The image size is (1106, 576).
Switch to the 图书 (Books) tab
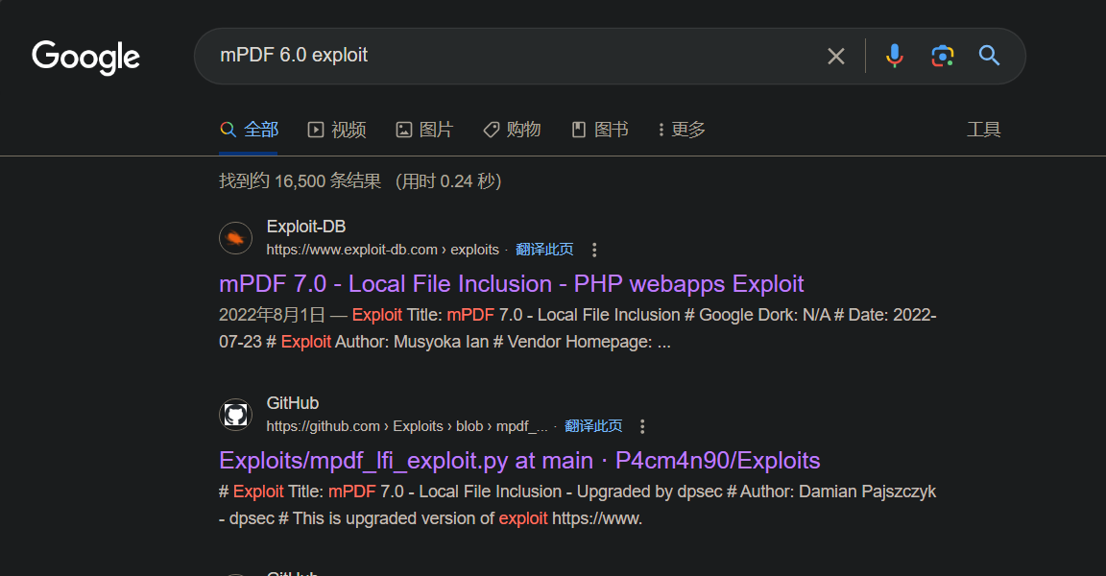pos(599,130)
